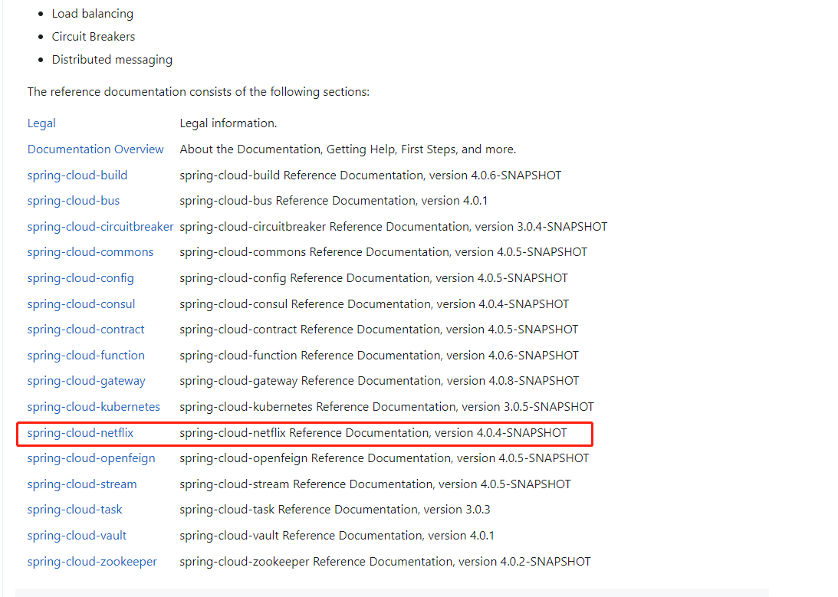This screenshot has height=597, width=838.
Task: Open the spring-cloud-stream link
Action: [x=82, y=484]
